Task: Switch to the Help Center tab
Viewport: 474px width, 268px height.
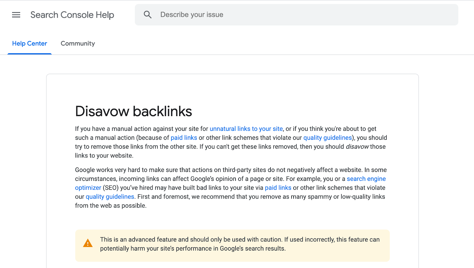Action: point(30,43)
